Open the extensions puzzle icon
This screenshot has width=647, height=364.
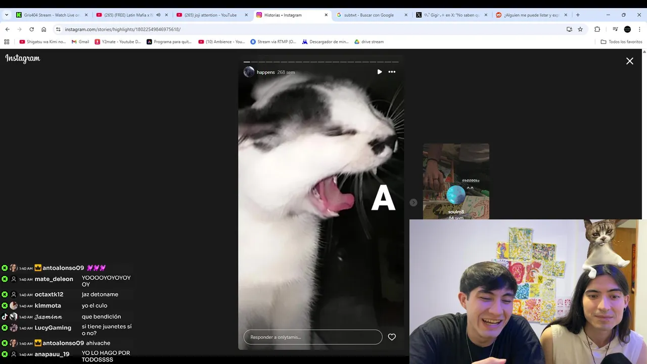click(597, 29)
